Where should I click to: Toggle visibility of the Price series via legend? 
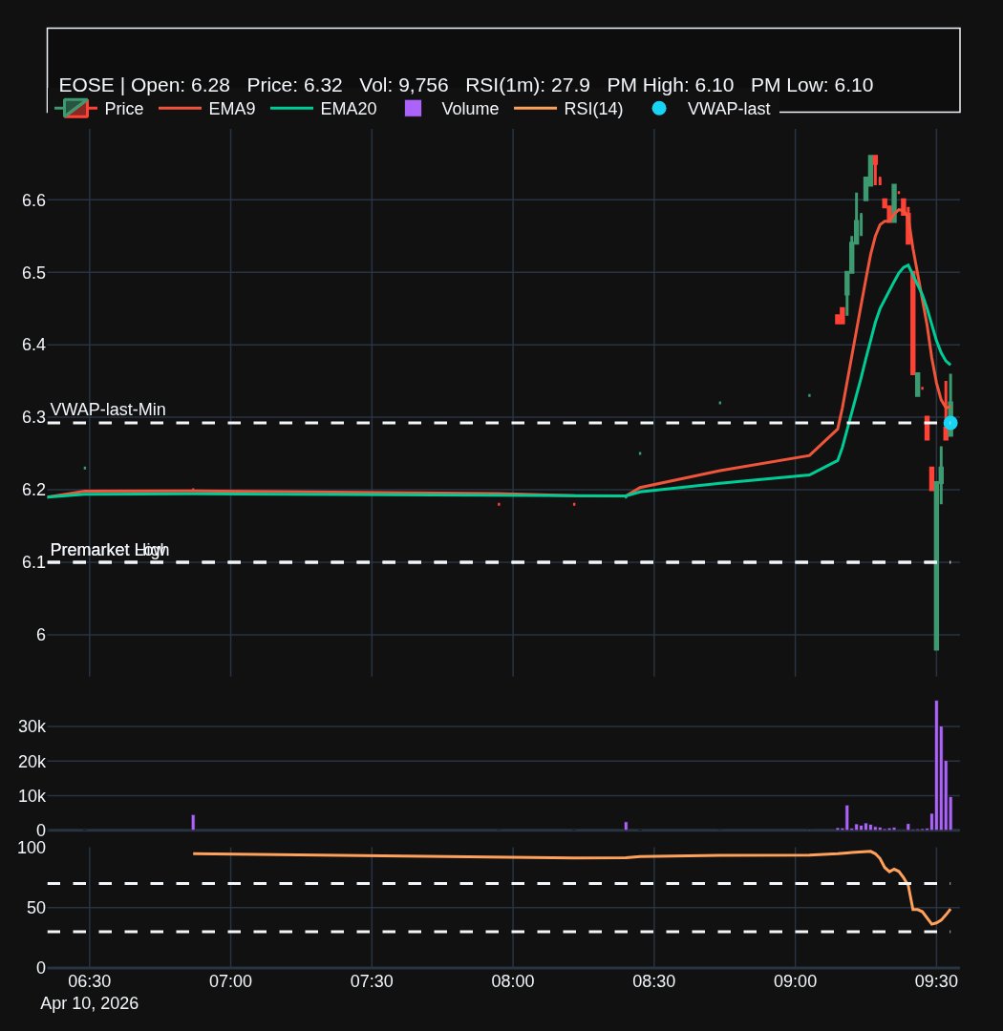[x=75, y=108]
